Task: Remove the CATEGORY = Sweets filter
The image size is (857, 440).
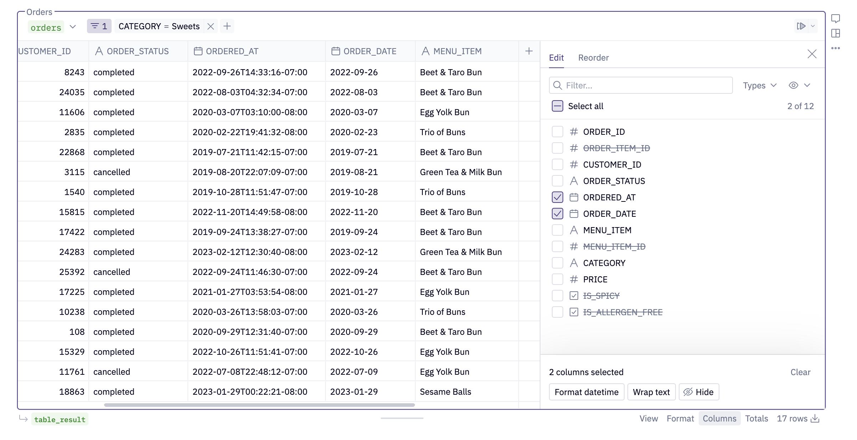Action: [211, 26]
